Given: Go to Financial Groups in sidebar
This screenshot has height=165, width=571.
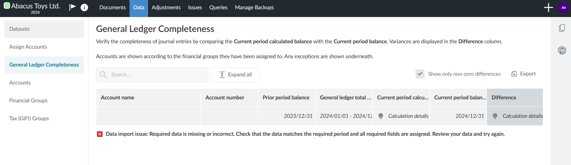Looking at the screenshot, I should pos(29,101).
